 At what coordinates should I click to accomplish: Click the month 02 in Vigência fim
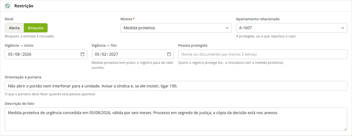click(104, 54)
